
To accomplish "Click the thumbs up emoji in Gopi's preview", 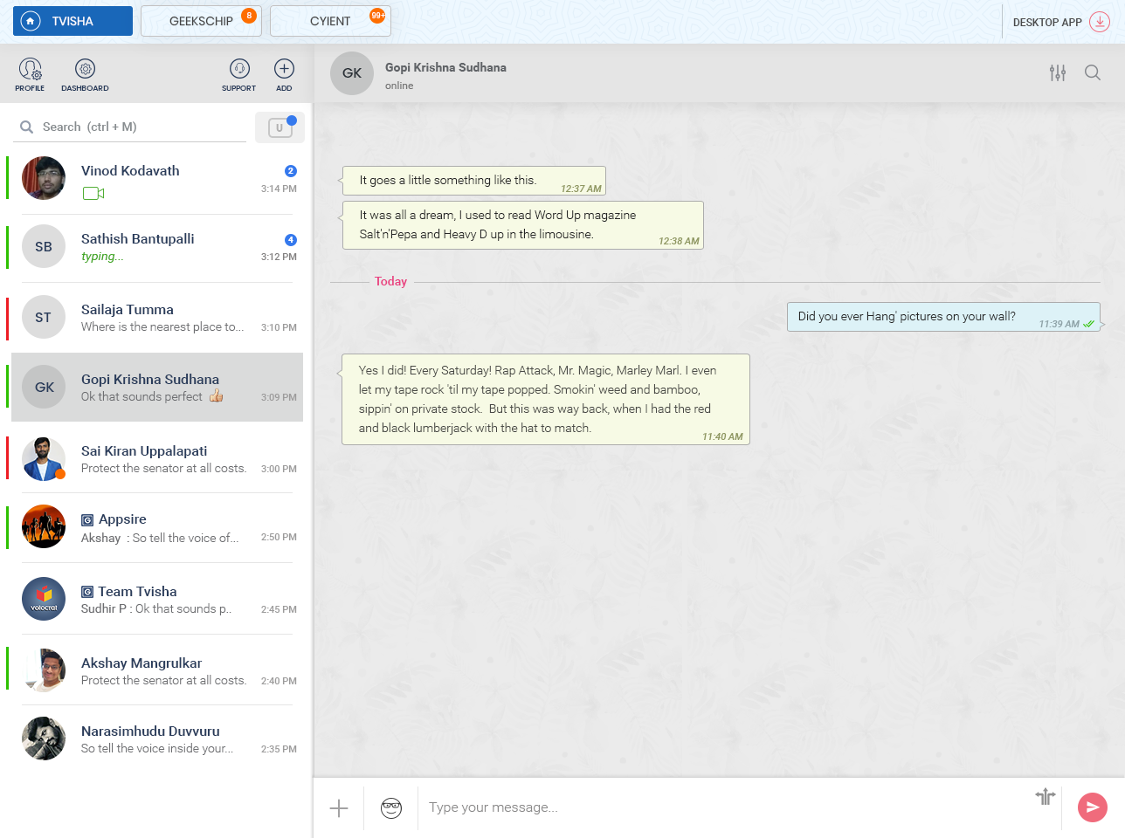I will coord(216,396).
